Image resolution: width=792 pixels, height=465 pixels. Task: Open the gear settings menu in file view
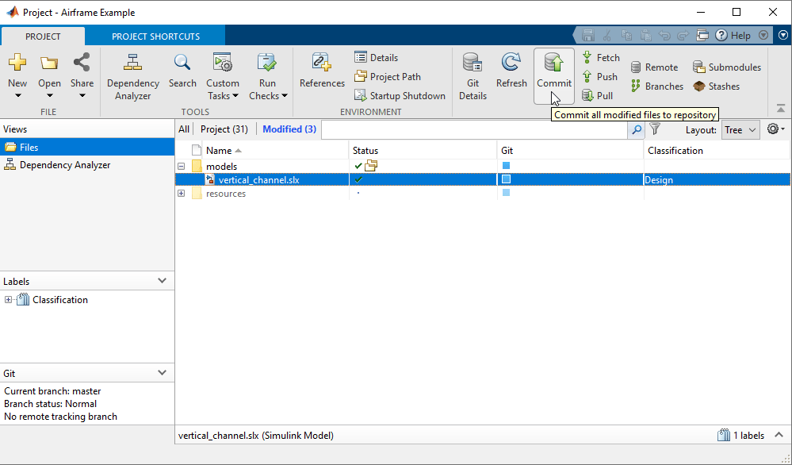pyautogui.click(x=776, y=129)
